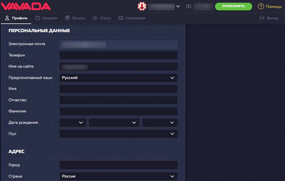The height and width of the screenshot is (181, 285).
Task: Open the Пол dropdown
Action: tap(118, 134)
